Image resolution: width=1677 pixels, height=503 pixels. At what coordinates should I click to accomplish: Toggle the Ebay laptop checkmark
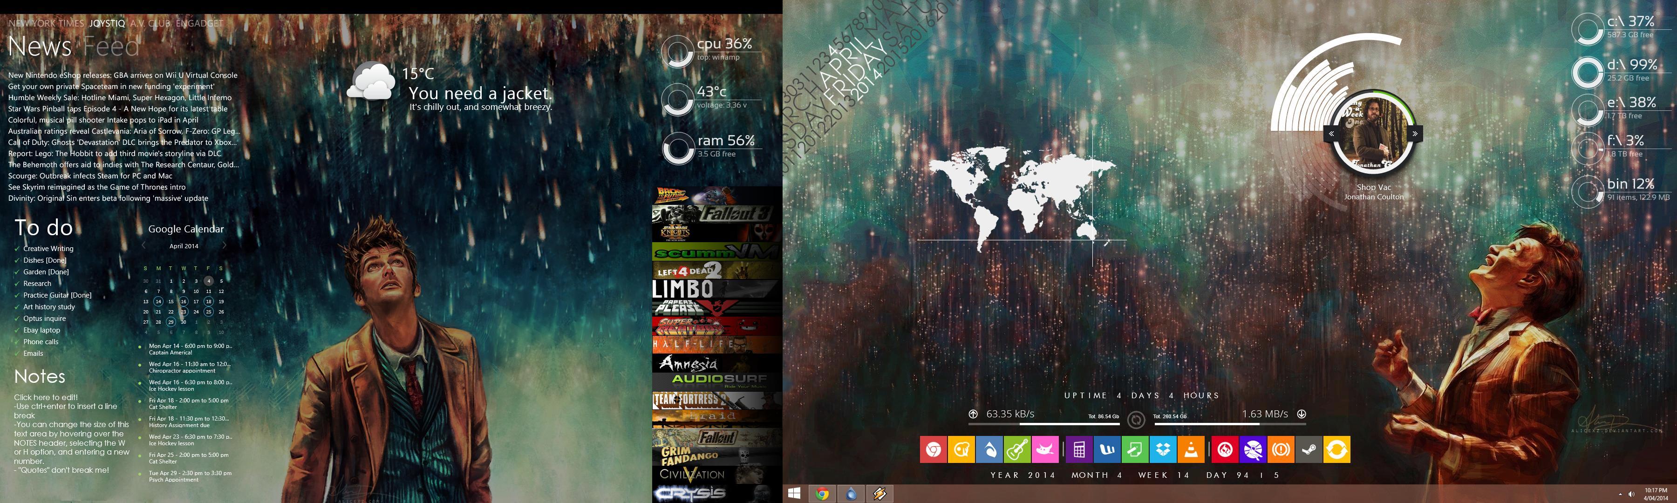tap(17, 331)
